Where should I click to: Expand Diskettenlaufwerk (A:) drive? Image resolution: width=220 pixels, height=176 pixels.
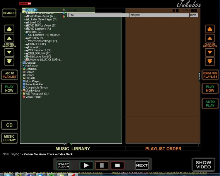25,16
